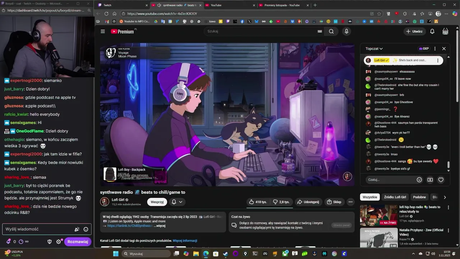
Task: Bookmark this page with the star
Action: pos(379,14)
